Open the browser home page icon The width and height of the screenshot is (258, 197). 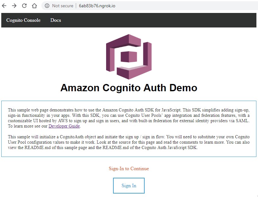tap(34, 5)
